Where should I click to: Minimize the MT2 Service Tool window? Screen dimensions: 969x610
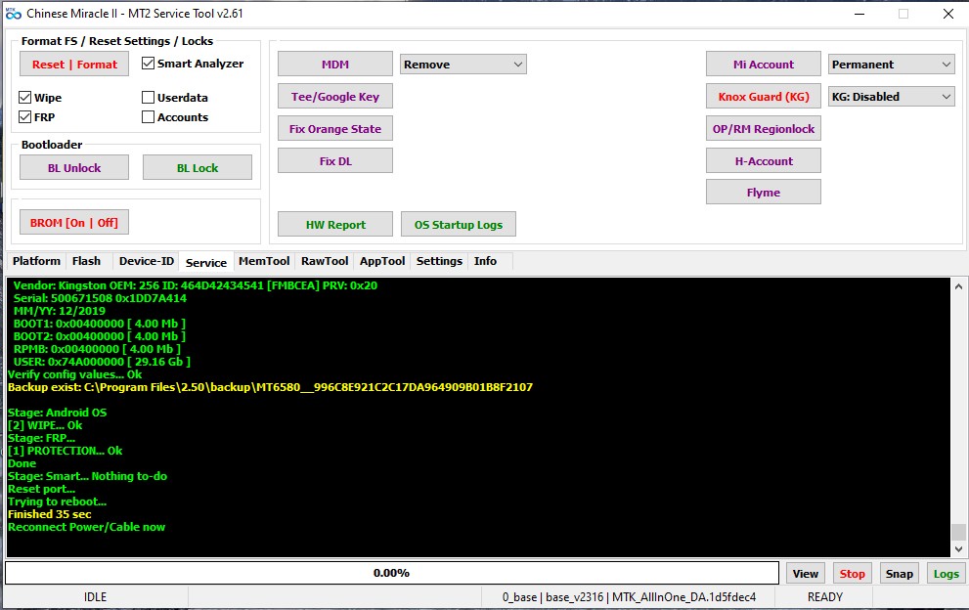click(x=859, y=14)
